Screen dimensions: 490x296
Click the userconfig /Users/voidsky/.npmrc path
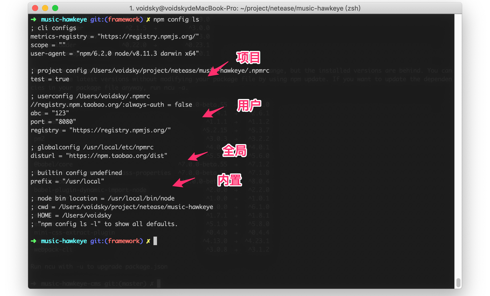(113, 96)
